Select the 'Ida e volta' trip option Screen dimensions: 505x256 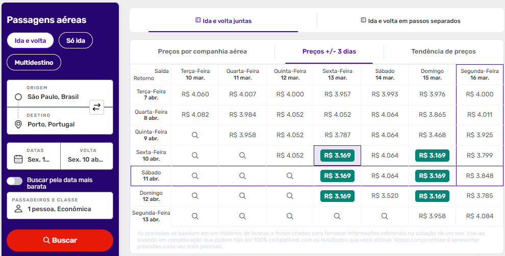click(x=30, y=41)
